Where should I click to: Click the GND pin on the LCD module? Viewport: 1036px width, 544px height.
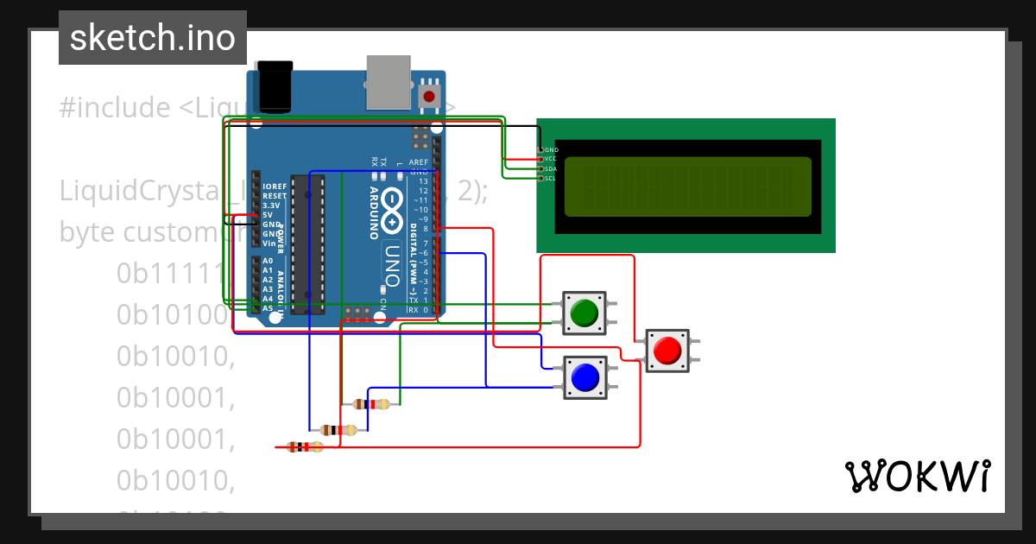point(541,150)
